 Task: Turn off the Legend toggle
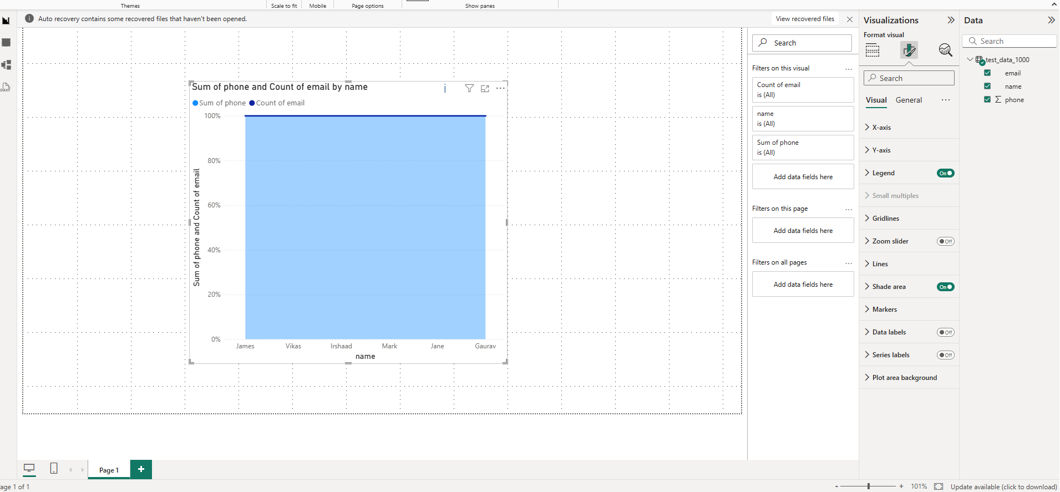point(945,173)
